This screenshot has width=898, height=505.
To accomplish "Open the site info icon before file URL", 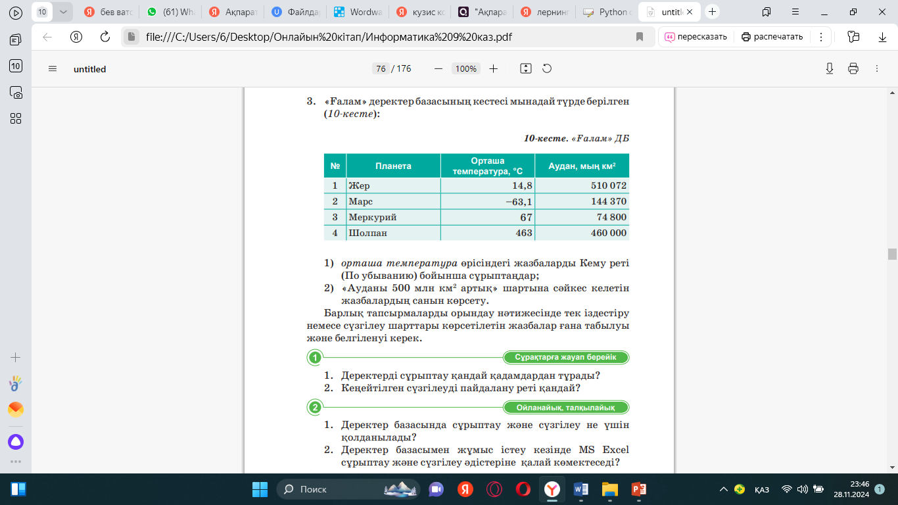I will (x=131, y=37).
